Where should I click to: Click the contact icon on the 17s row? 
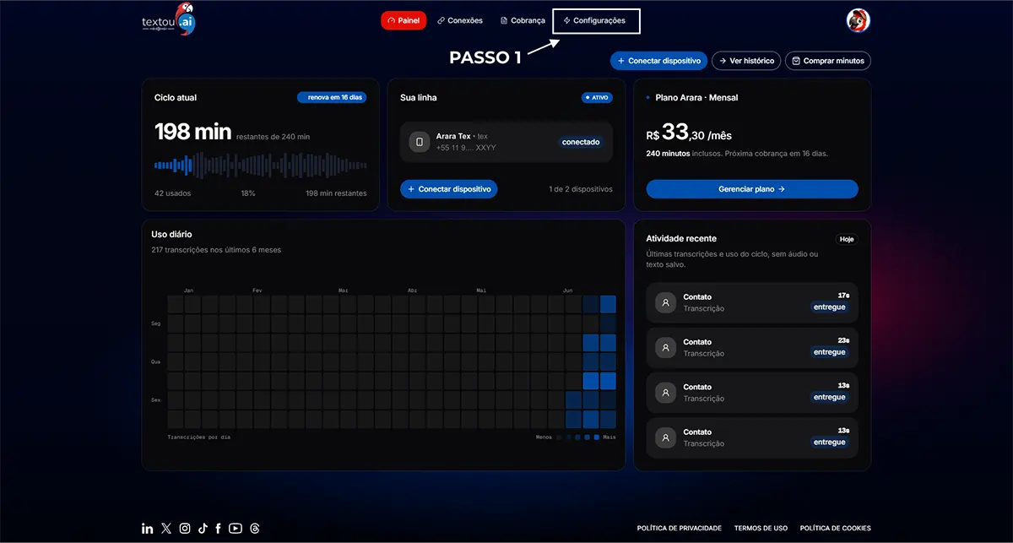pyautogui.click(x=666, y=302)
